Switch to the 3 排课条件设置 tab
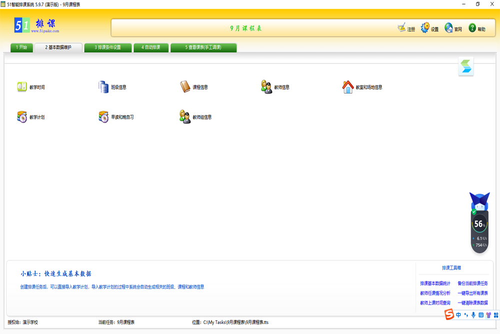500x334 pixels. coord(107,48)
